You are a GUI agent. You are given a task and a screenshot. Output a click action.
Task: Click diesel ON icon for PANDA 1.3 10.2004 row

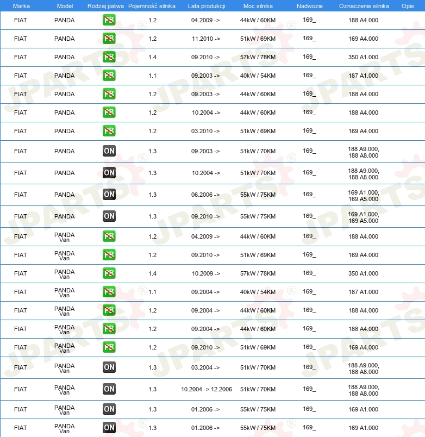[109, 172]
